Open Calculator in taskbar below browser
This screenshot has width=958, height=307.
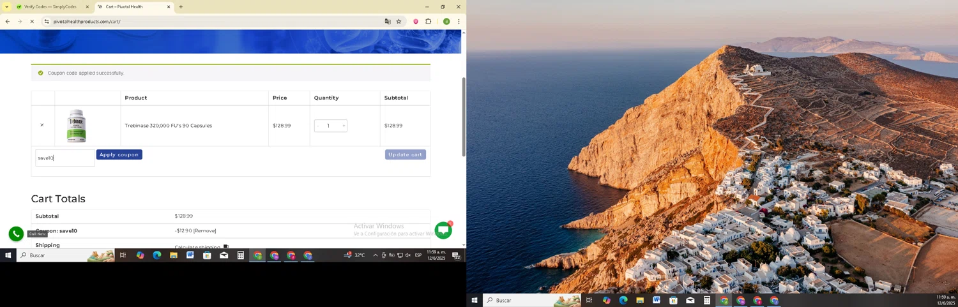[x=241, y=255]
